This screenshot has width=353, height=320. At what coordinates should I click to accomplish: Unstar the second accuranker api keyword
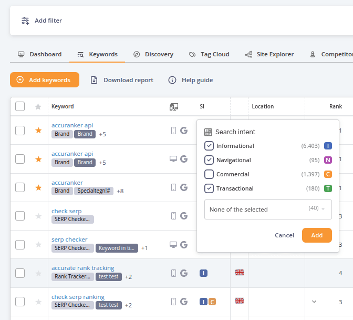click(38, 159)
